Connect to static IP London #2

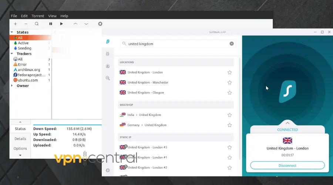176,168
